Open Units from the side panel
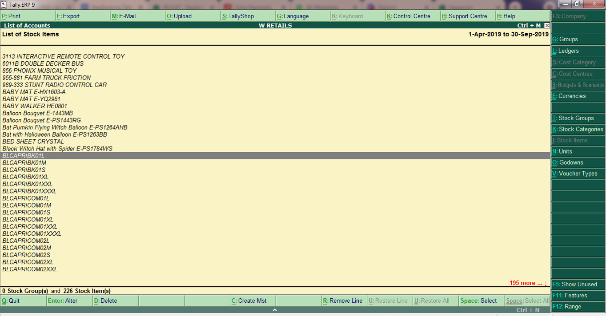606x316 pixels. pyautogui.click(x=578, y=151)
